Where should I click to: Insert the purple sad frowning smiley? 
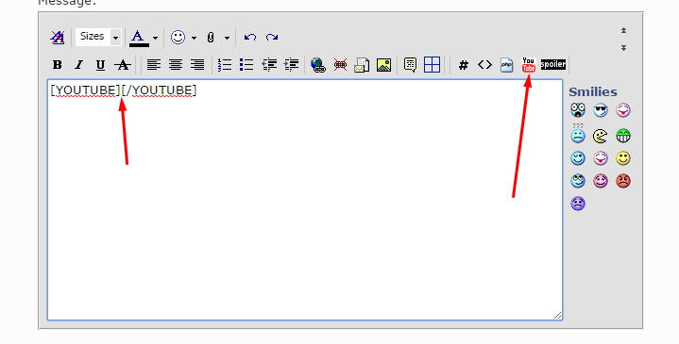pos(578,204)
